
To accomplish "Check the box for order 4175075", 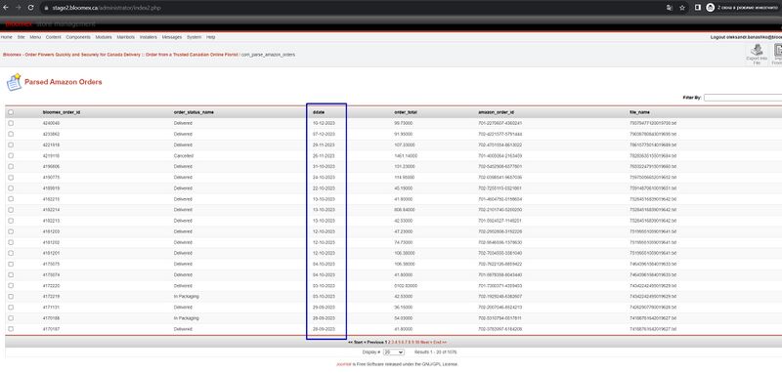I will pos(11,264).
